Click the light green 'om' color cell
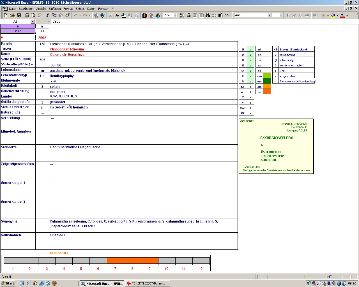359x287 pixels. (267, 76)
